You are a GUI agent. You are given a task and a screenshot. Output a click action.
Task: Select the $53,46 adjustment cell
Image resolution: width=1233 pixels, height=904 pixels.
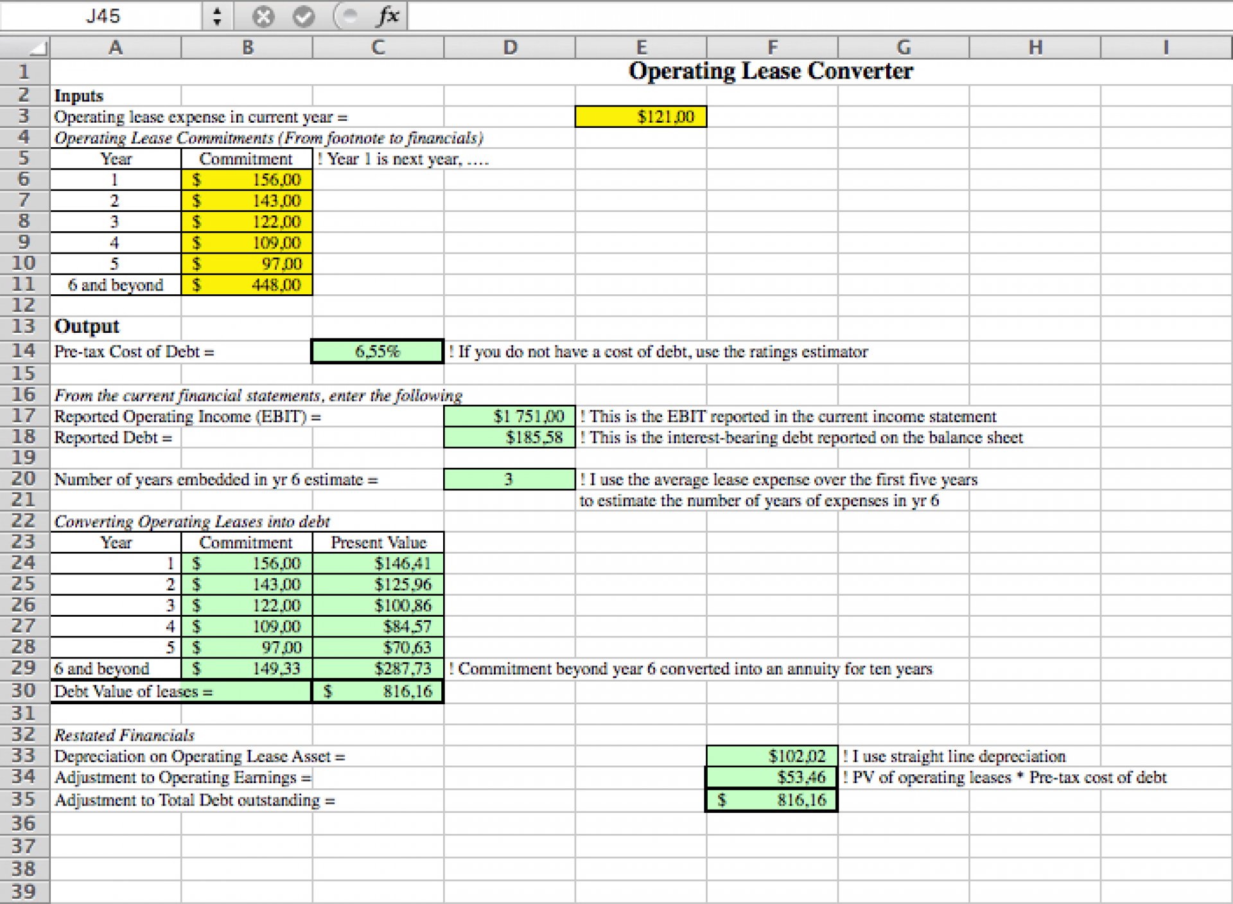click(x=773, y=777)
